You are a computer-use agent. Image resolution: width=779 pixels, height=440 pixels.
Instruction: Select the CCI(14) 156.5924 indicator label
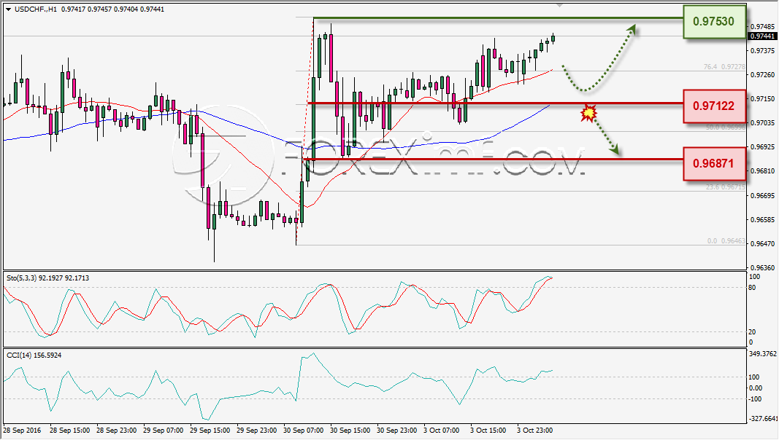click(x=34, y=355)
